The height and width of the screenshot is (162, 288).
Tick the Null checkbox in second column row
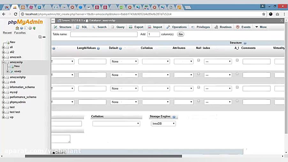coord(199,74)
